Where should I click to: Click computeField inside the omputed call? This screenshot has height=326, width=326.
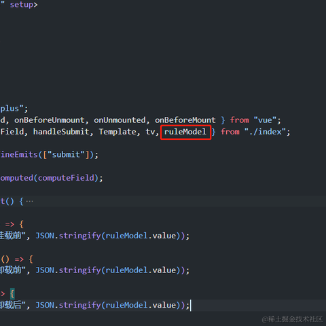tap(66, 178)
